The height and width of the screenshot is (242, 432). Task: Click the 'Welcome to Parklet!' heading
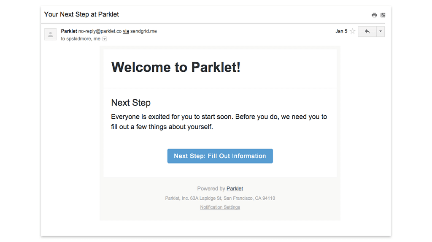(175, 67)
